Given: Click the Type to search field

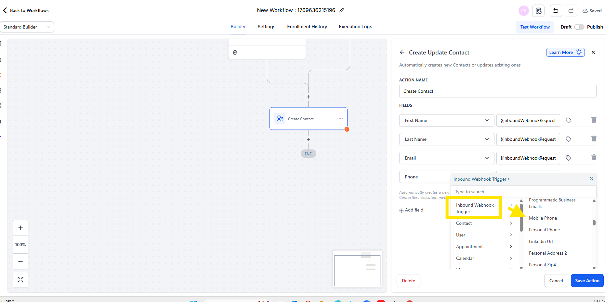Looking at the screenshot, I should [x=523, y=192].
